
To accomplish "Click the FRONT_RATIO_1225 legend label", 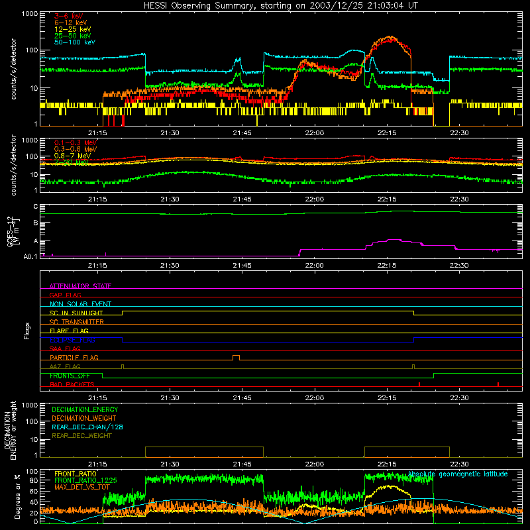I will (x=85, y=480).
